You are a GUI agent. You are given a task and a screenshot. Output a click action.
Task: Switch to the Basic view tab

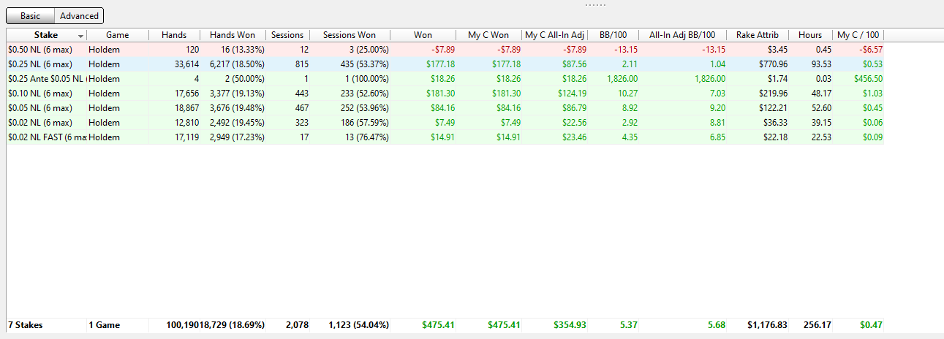point(31,15)
